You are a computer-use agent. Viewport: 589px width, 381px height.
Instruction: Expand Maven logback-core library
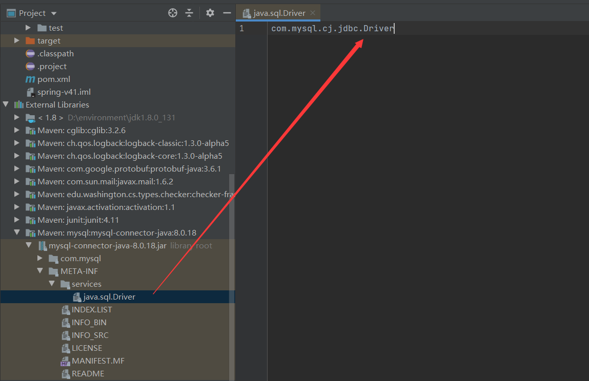click(x=16, y=155)
